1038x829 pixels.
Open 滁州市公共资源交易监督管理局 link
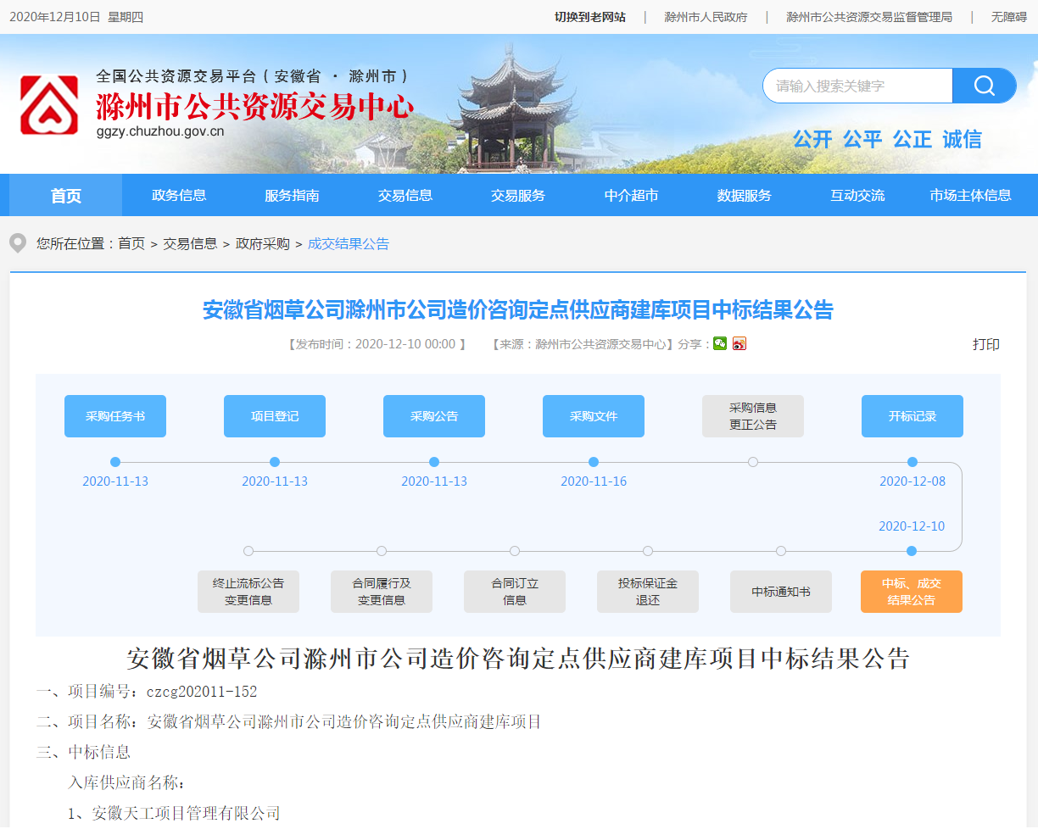point(869,17)
